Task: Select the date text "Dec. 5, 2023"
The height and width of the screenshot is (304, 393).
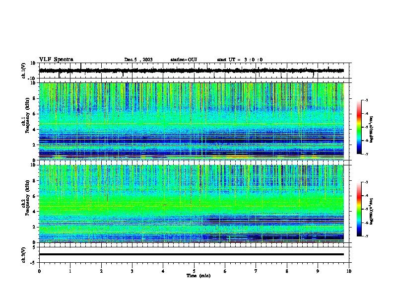Action: (x=138, y=60)
